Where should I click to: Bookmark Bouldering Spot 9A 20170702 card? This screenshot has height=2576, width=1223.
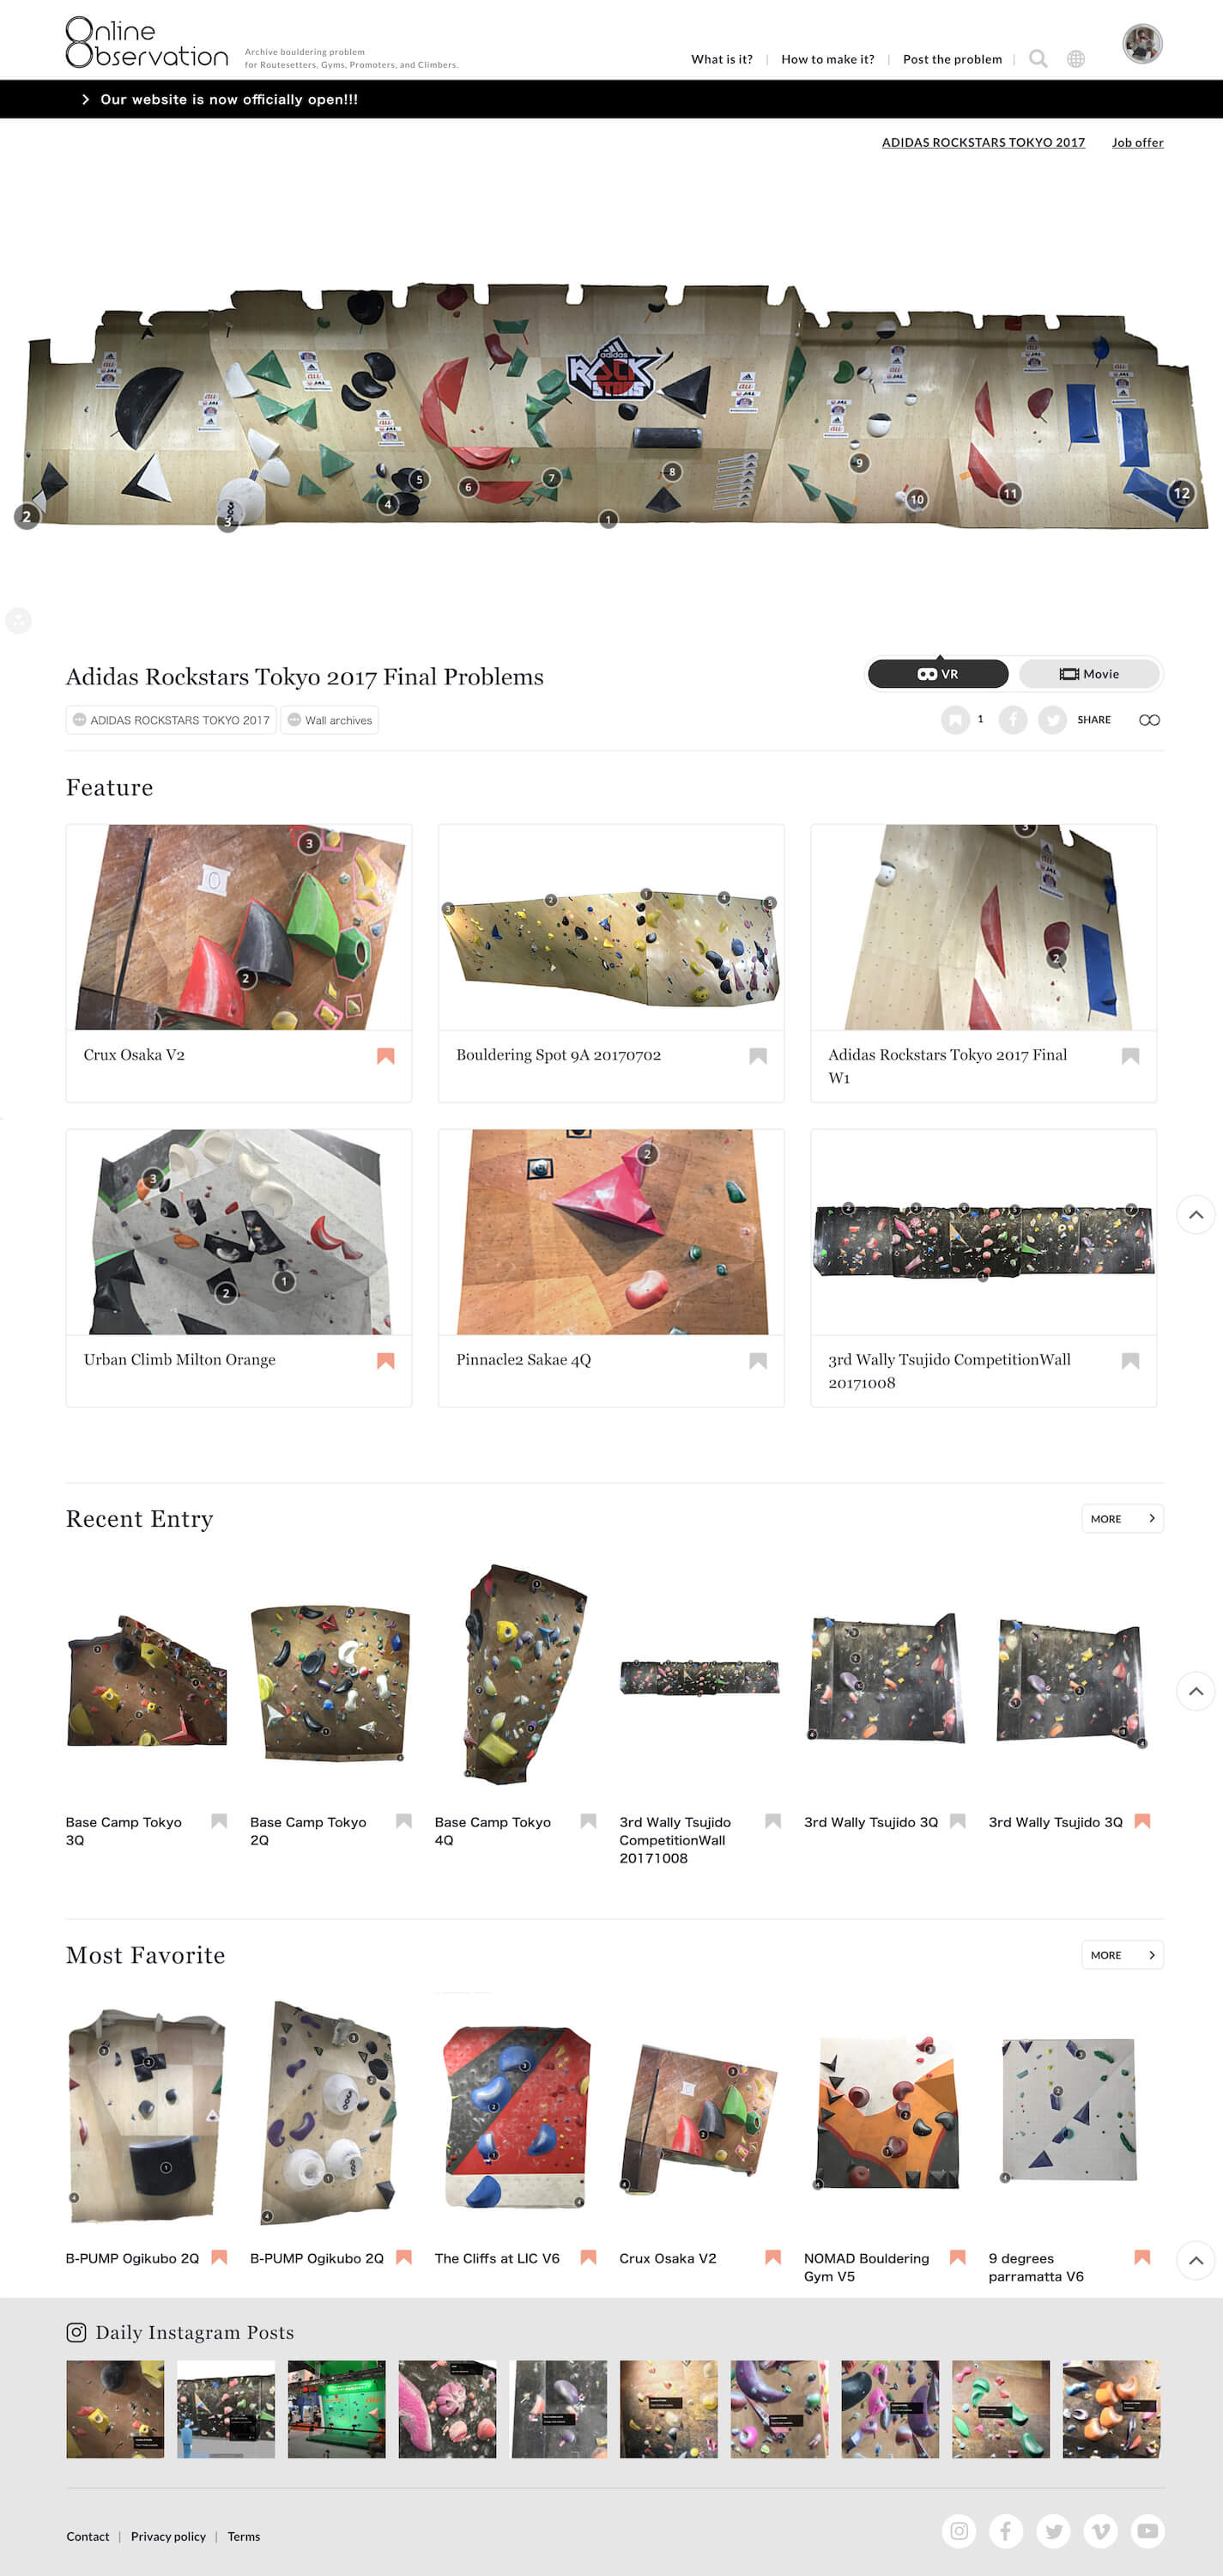tap(757, 1056)
